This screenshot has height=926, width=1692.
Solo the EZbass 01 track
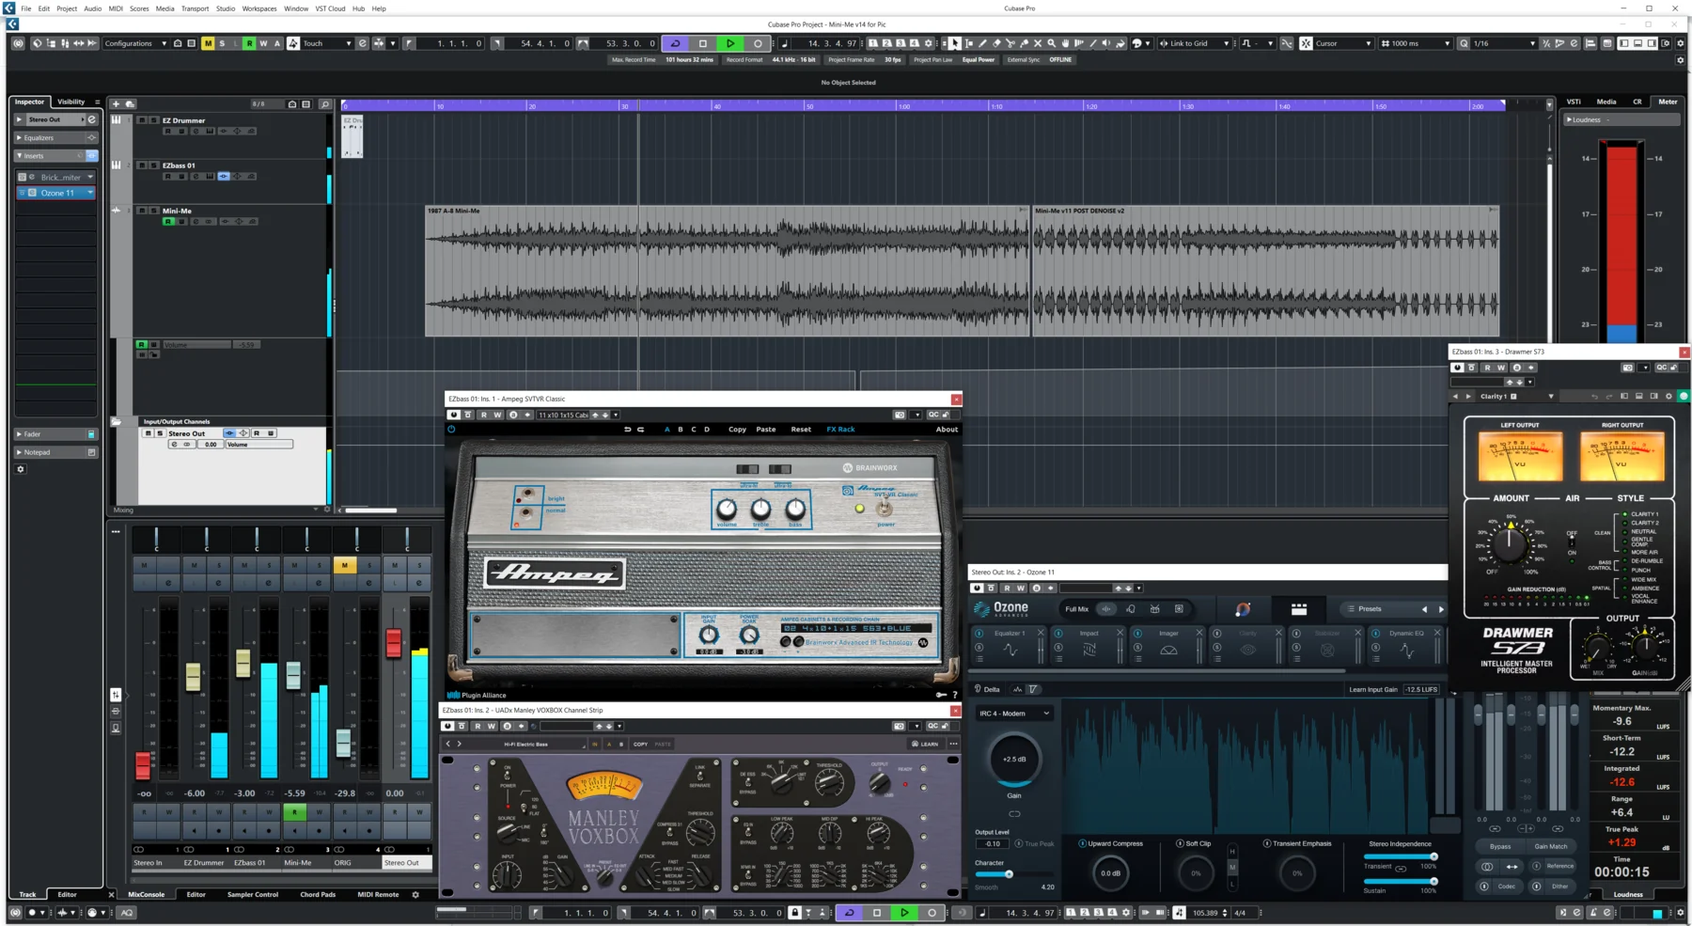click(x=153, y=165)
